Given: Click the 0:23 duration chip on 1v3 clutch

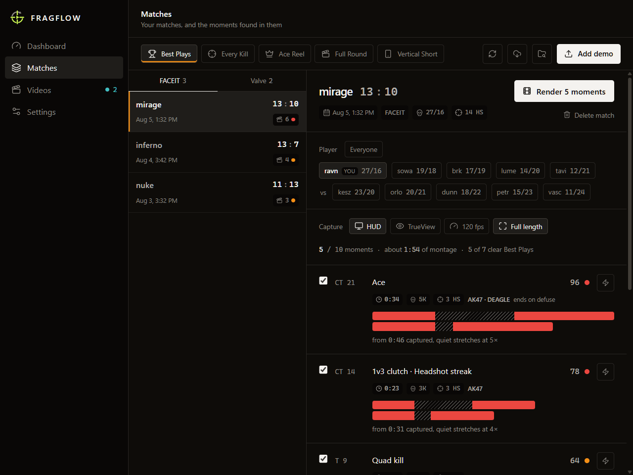Looking at the screenshot, I should (x=388, y=388).
